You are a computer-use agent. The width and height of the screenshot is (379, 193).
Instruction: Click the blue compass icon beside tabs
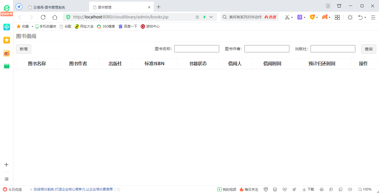pos(19,7)
